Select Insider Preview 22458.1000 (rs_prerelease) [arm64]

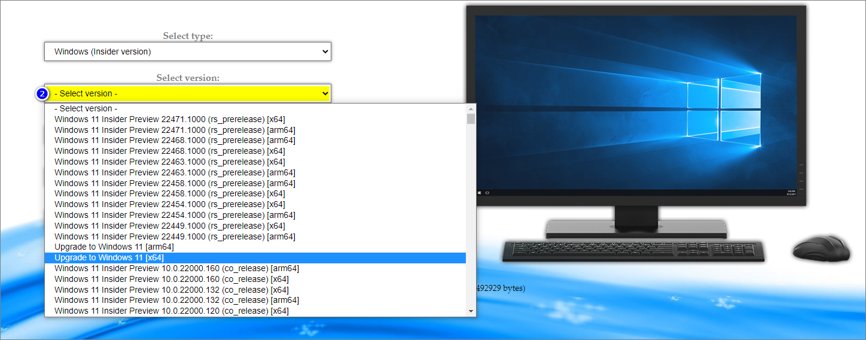pos(255,183)
